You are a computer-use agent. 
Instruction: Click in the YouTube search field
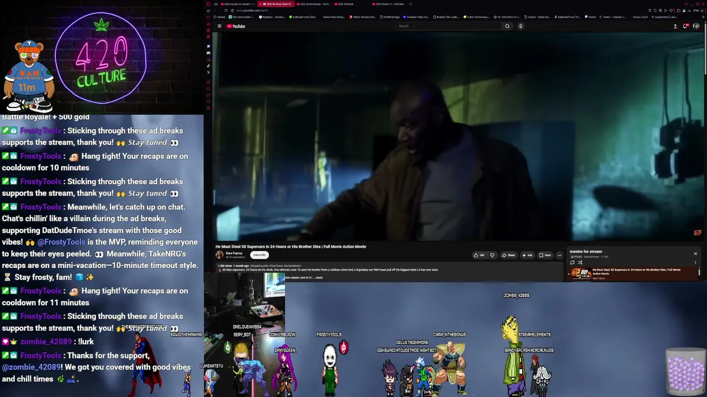(x=450, y=26)
